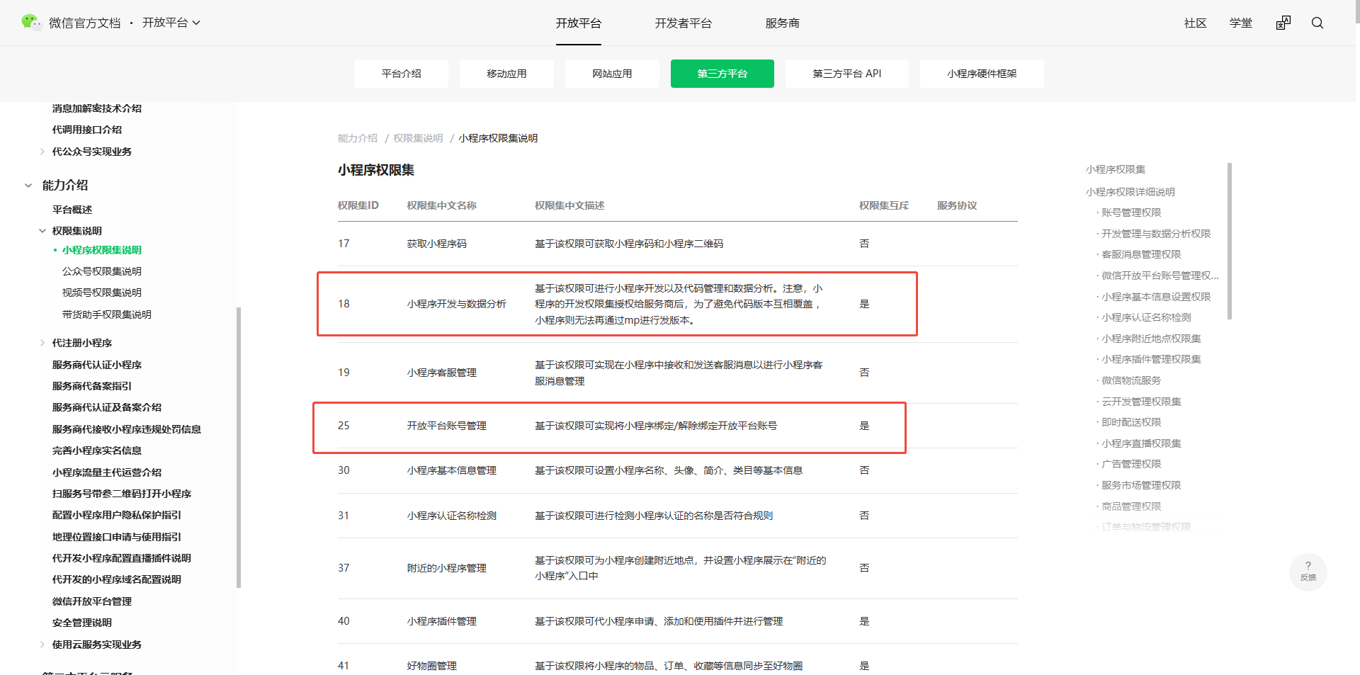The height and width of the screenshot is (675, 1360).
Task: Open 带货助手权限集说明 in sidebar
Action: [x=107, y=314]
